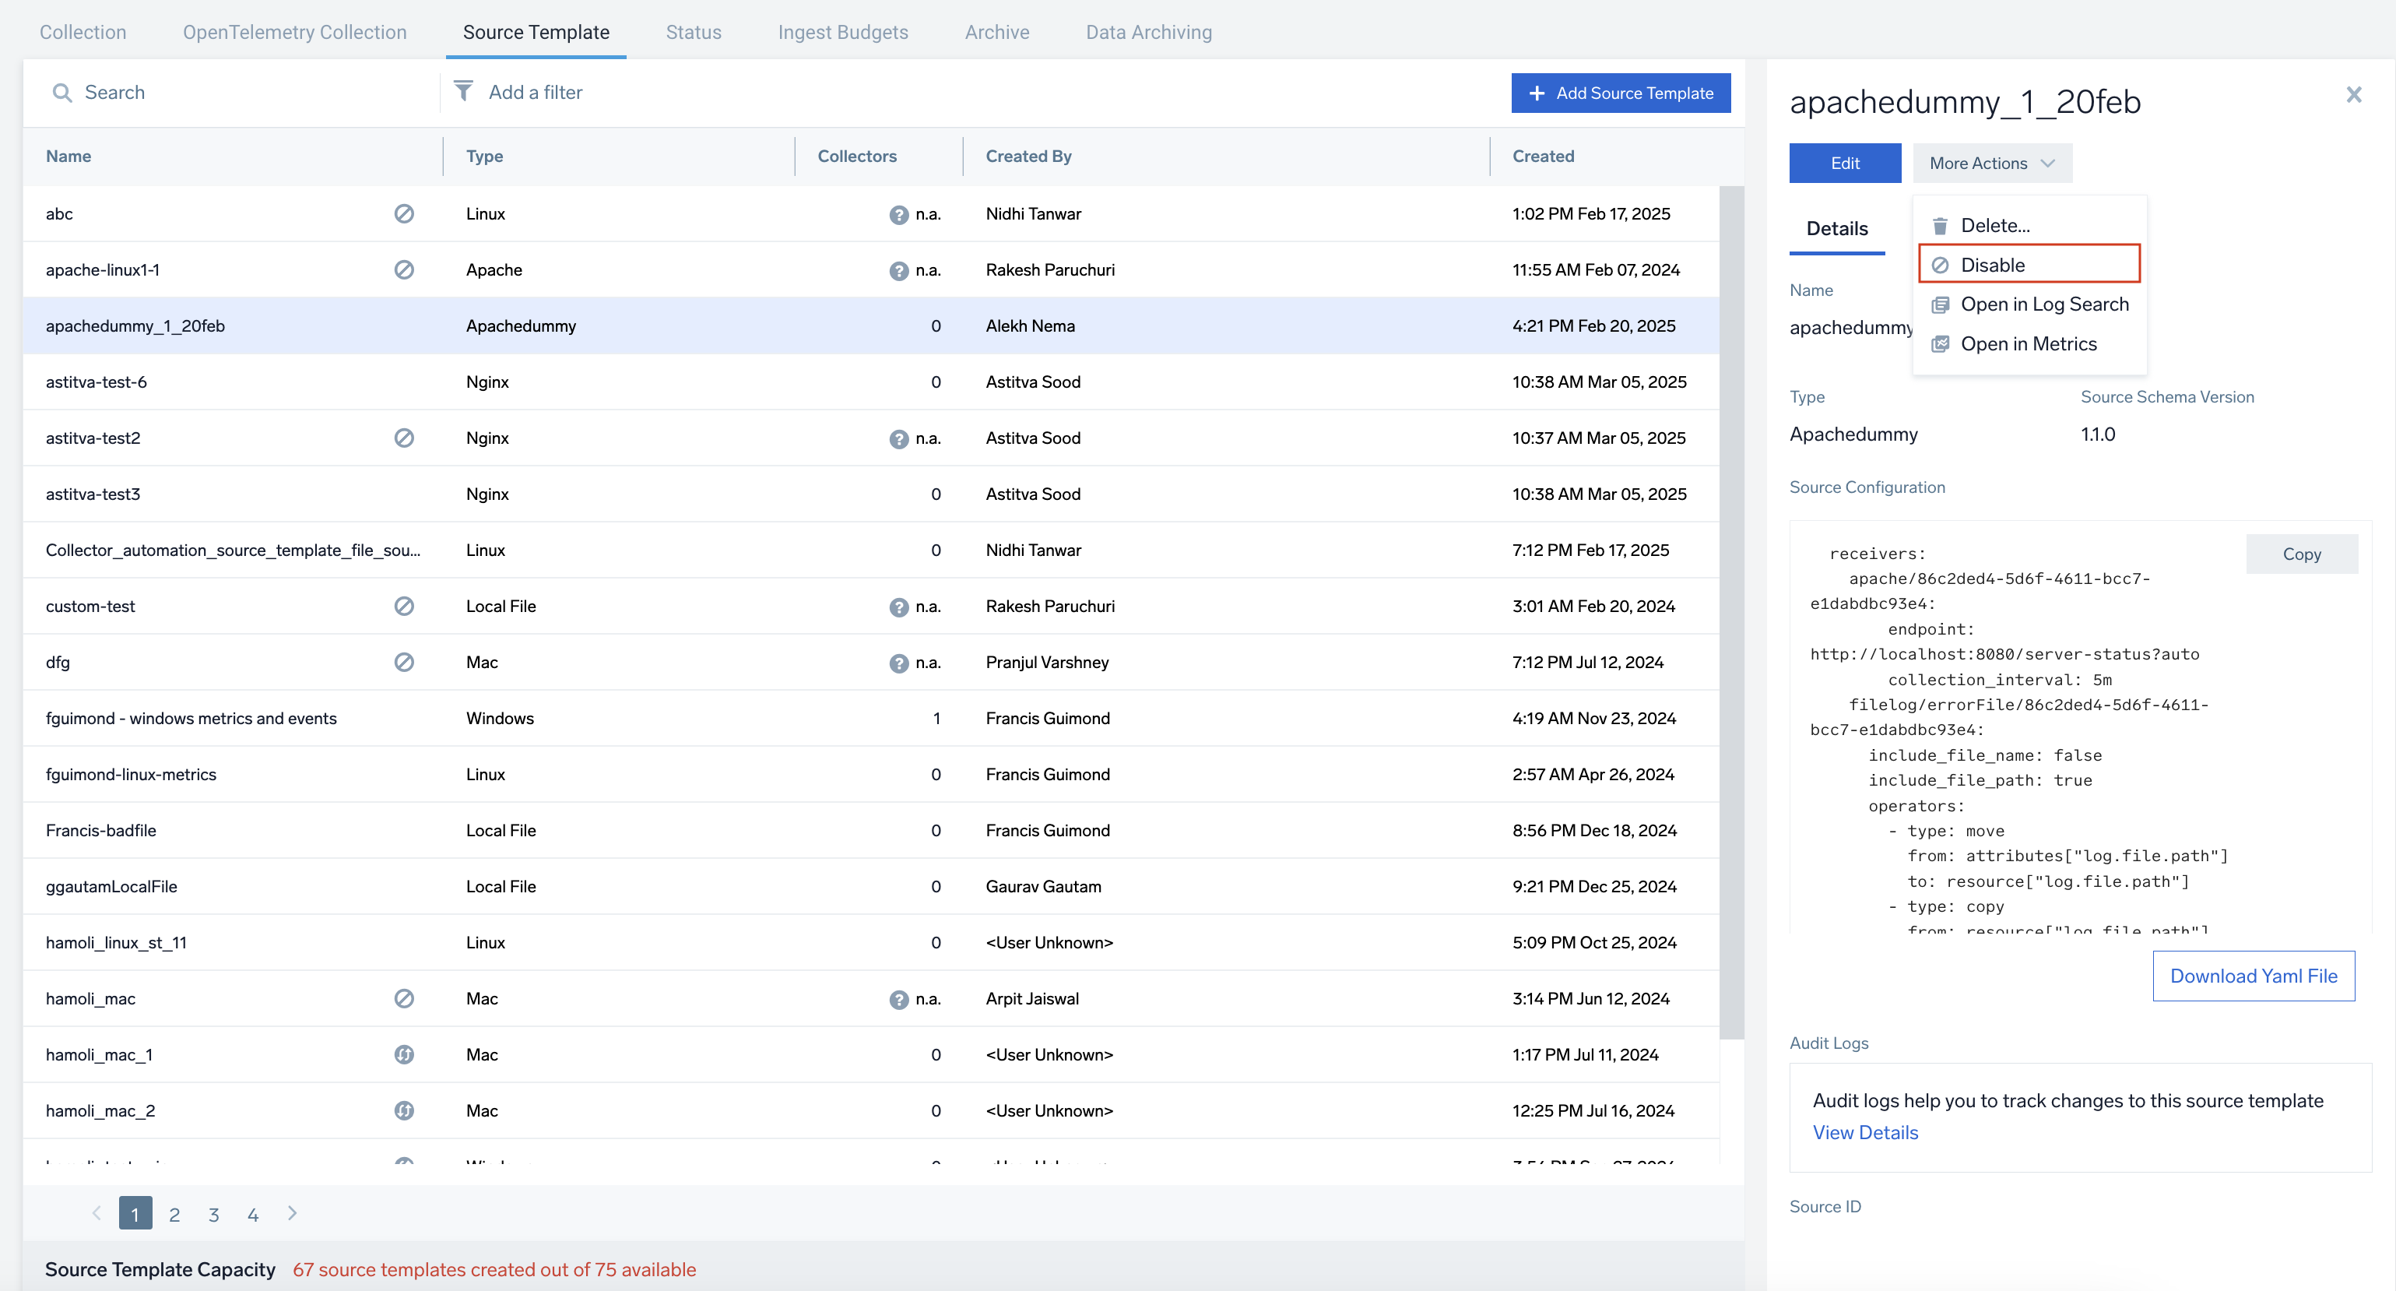The width and height of the screenshot is (2396, 1291).
Task: Click the Add a filter funnel icon
Action: tap(464, 91)
